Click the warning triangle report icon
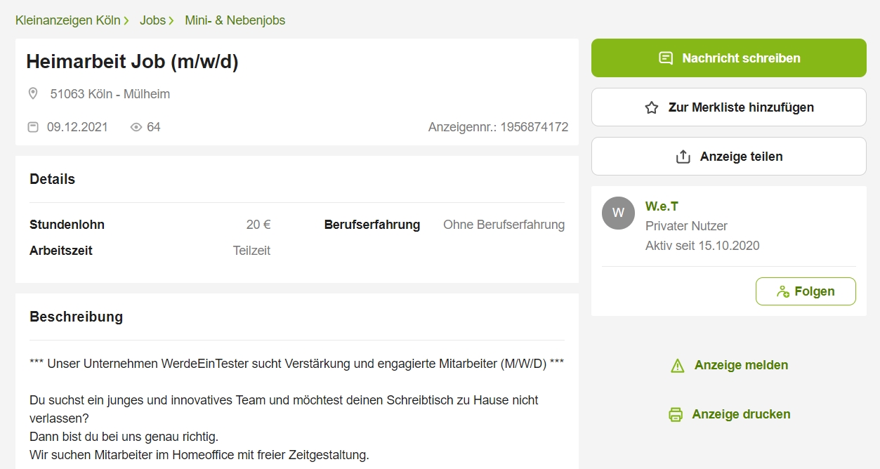Screen dimensions: 880x469 [677, 365]
